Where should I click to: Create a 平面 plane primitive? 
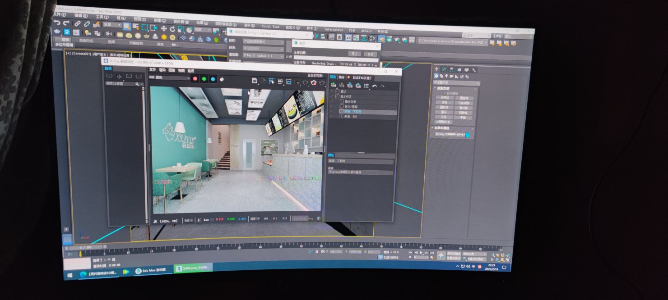pos(463,118)
